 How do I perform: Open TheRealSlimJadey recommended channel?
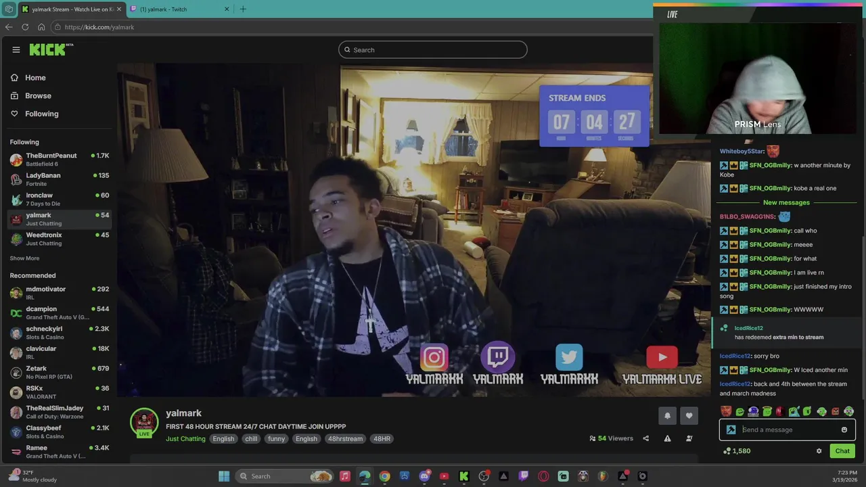(60, 411)
